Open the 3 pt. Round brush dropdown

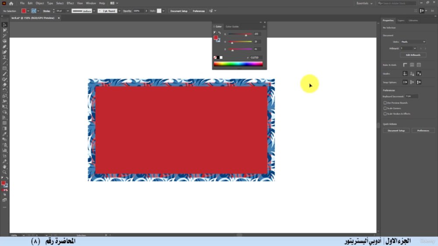point(119,11)
